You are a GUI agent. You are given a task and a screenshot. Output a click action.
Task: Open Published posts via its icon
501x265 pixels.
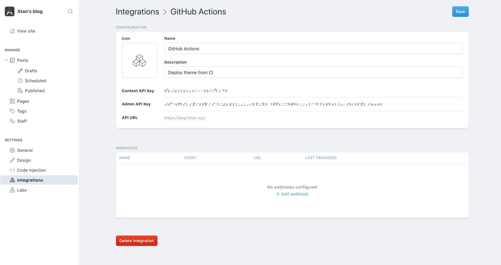pos(20,90)
